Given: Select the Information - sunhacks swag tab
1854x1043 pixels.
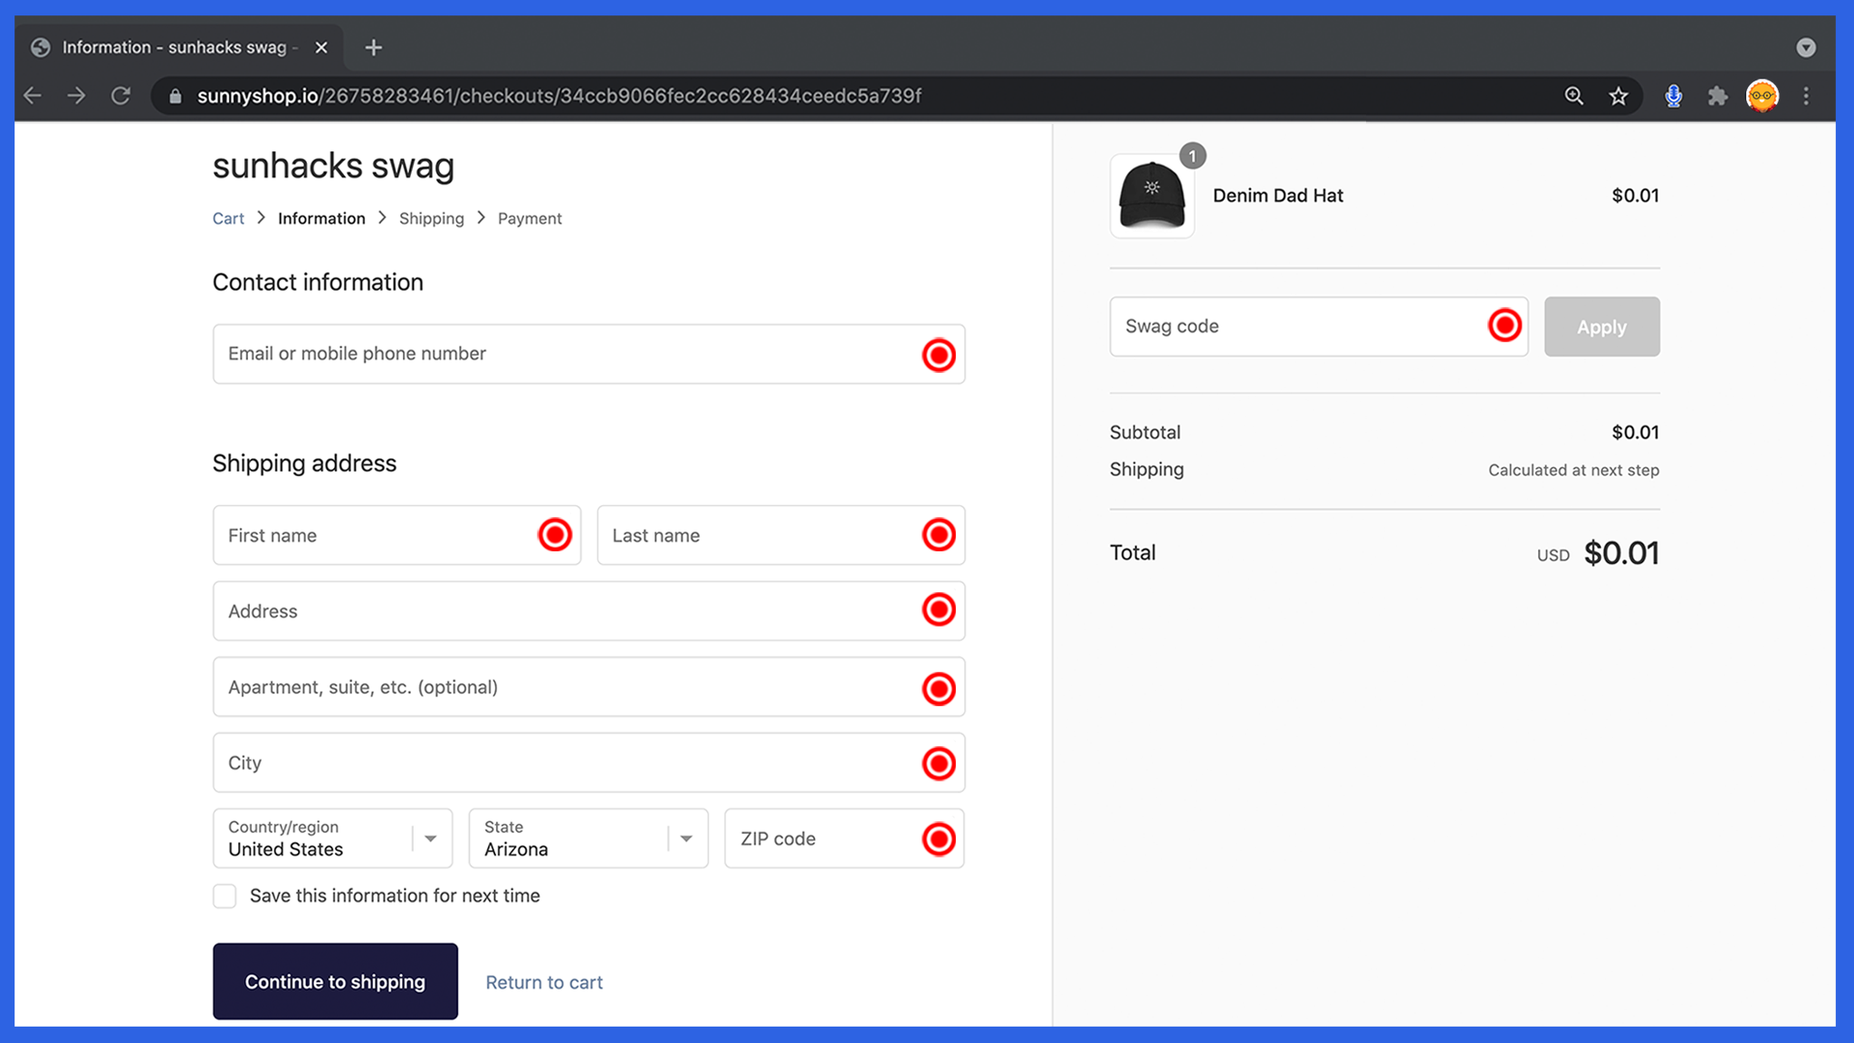Looking at the screenshot, I should click(x=172, y=47).
